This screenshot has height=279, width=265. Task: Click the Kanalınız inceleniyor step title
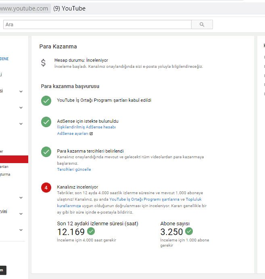click(77, 187)
